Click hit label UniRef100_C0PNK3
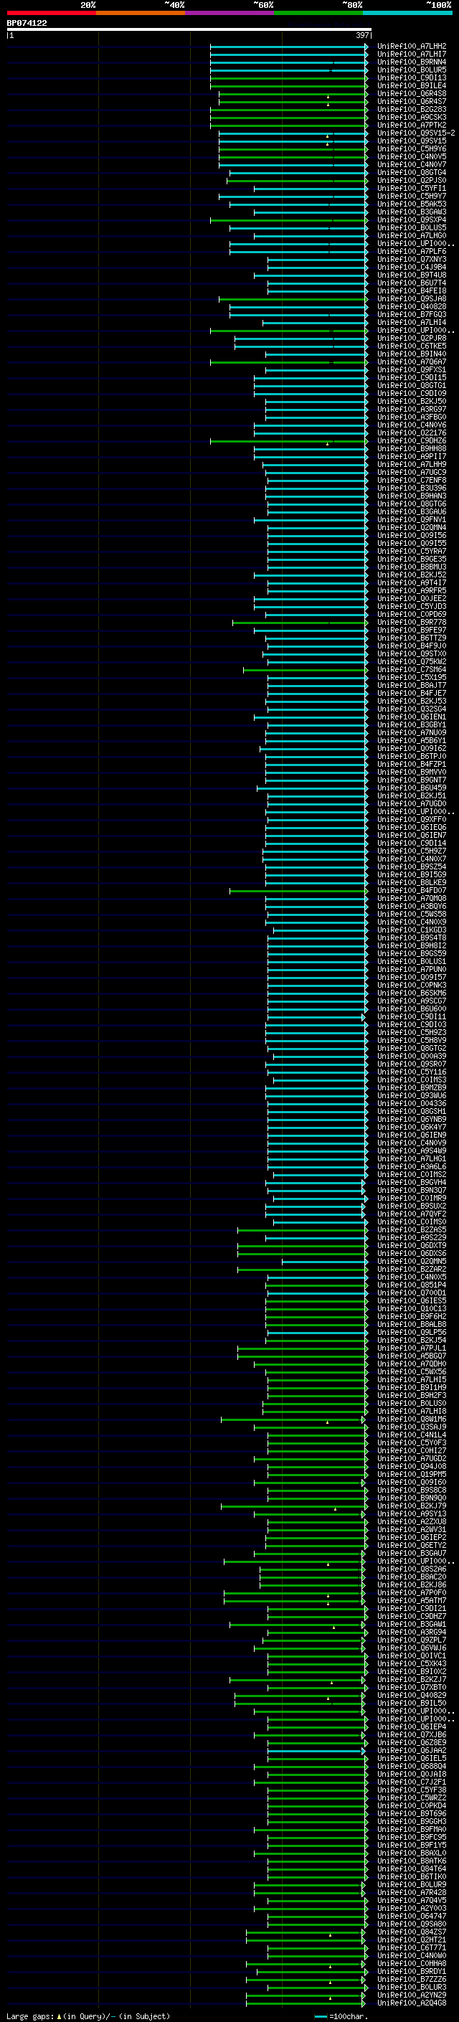 coord(412,985)
